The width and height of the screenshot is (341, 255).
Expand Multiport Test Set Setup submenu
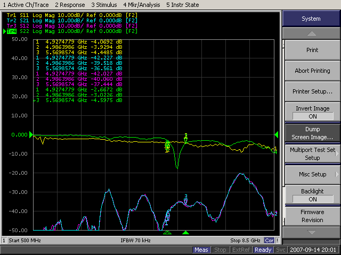pyautogui.click(x=311, y=154)
